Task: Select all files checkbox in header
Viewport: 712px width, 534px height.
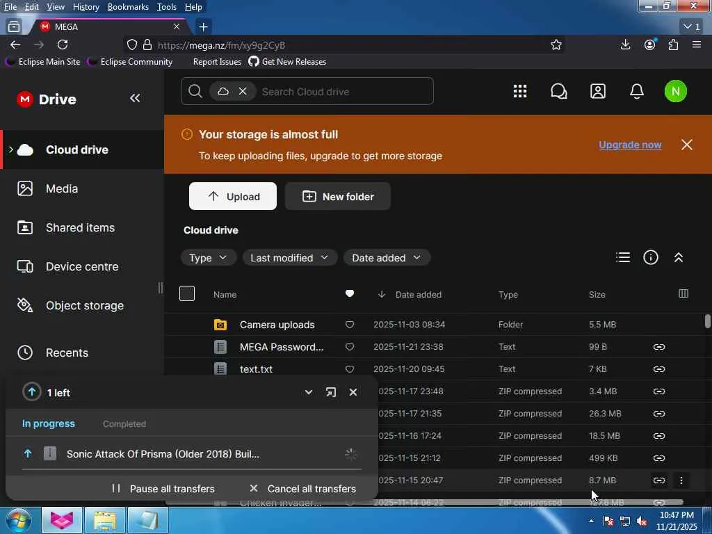Action: tap(186, 293)
